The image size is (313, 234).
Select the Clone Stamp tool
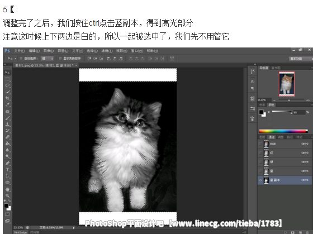[8, 125]
